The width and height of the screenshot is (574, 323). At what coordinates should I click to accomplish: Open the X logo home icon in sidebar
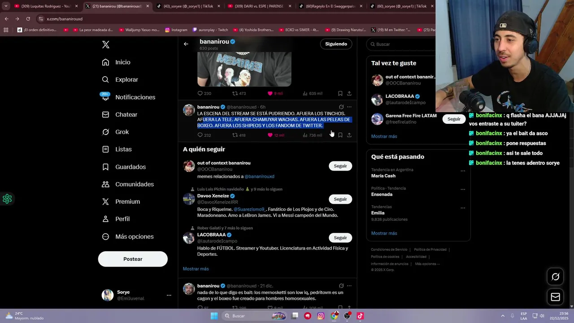coord(105,44)
